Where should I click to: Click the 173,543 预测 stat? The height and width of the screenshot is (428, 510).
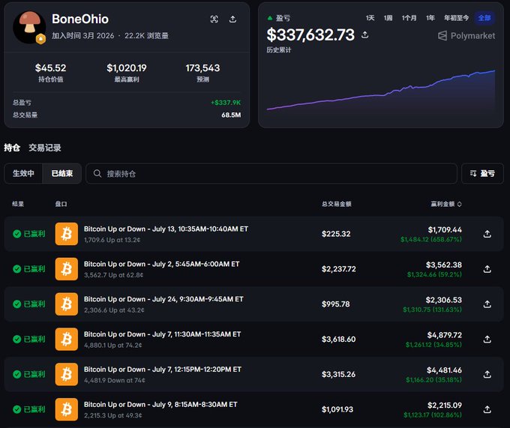[x=202, y=73]
